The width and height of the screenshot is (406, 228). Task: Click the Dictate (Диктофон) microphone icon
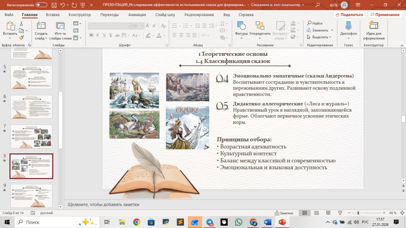[x=348, y=26]
